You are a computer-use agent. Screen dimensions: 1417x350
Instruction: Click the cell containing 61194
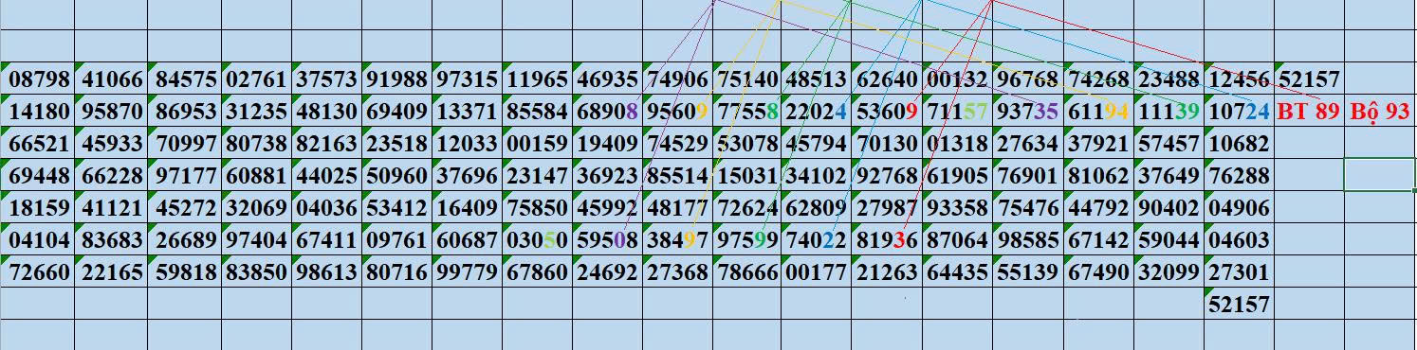1098,112
